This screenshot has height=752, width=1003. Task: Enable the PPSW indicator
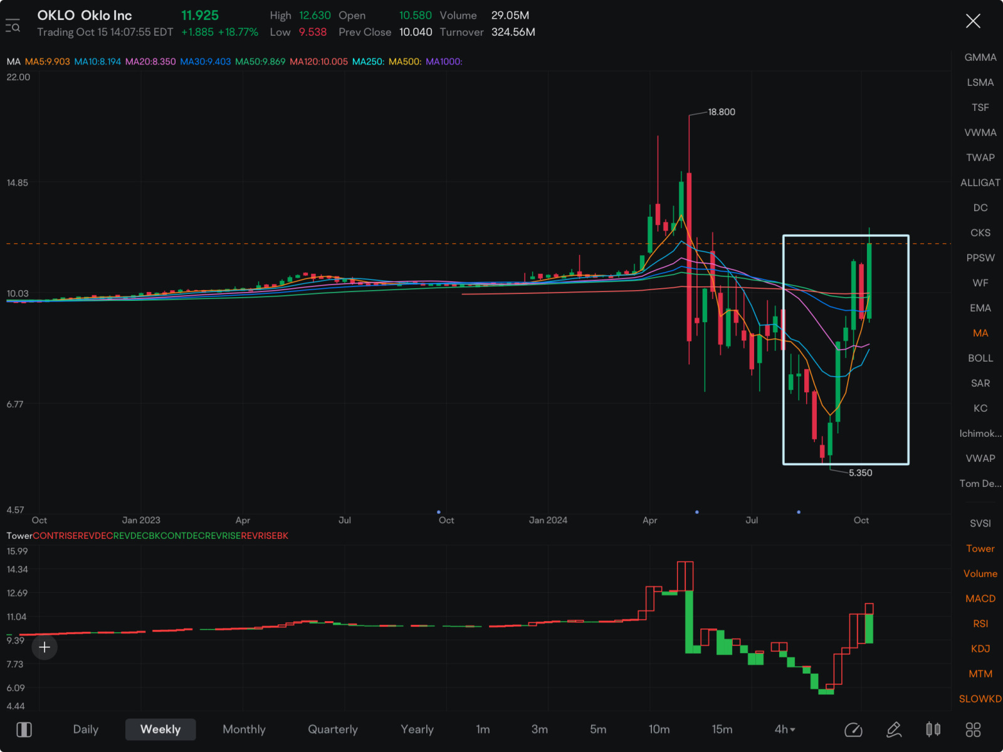point(980,258)
